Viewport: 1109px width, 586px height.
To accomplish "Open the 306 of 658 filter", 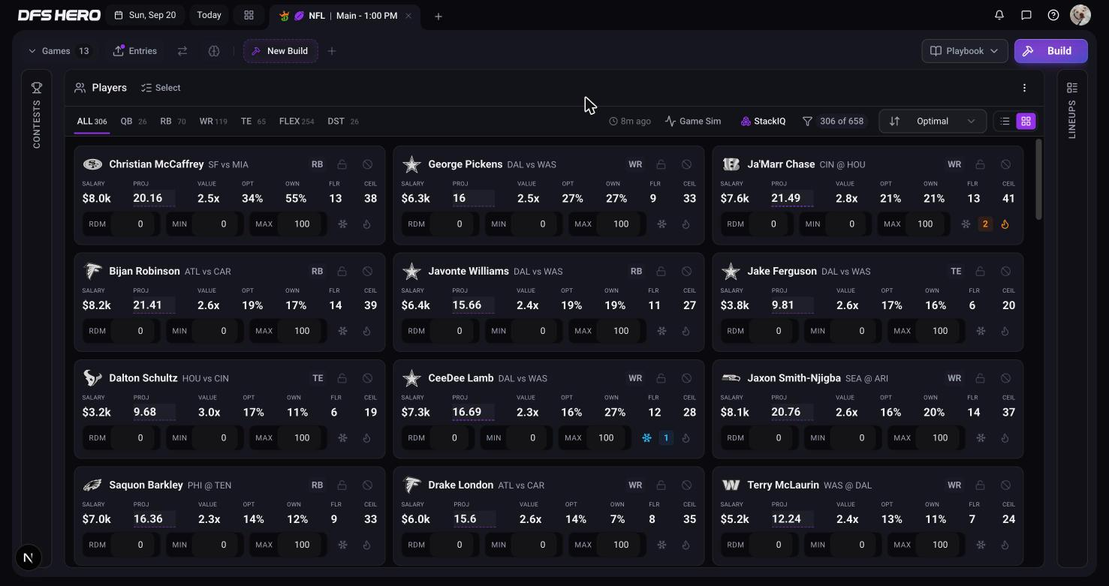I will click(833, 122).
